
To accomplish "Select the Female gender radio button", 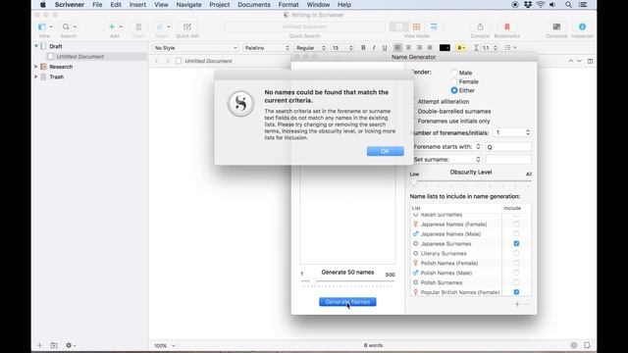I will tap(453, 81).
